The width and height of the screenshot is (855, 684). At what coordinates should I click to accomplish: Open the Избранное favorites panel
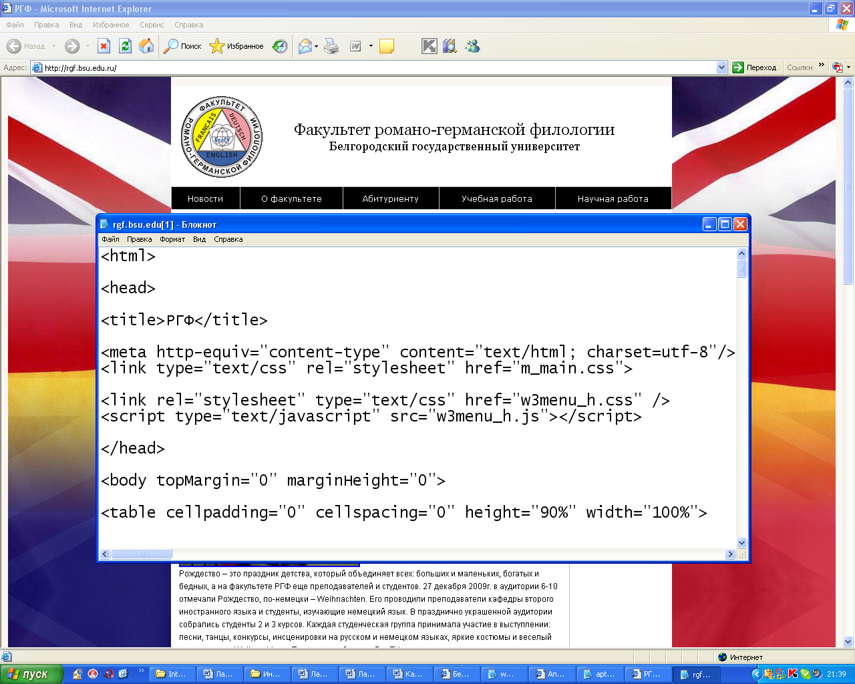pos(236,46)
